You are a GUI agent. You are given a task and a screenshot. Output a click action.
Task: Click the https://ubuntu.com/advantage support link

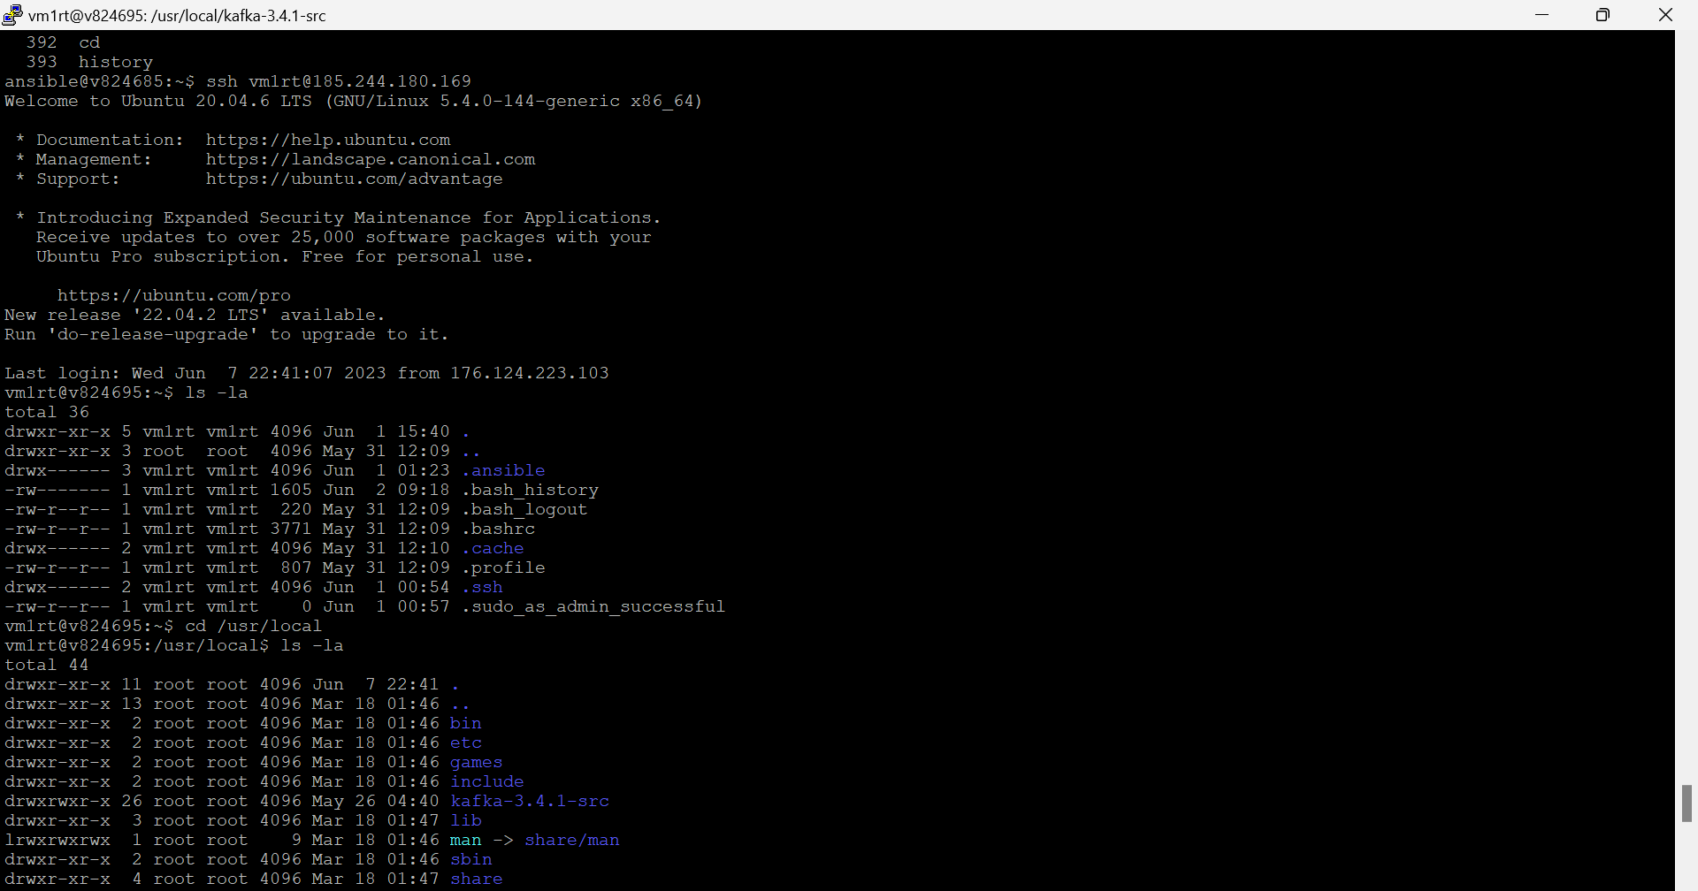coord(354,179)
